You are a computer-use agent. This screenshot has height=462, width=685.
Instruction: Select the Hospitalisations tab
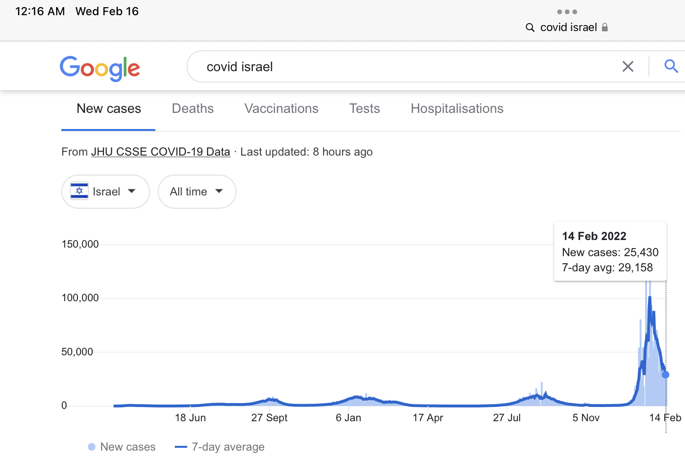[457, 109]
